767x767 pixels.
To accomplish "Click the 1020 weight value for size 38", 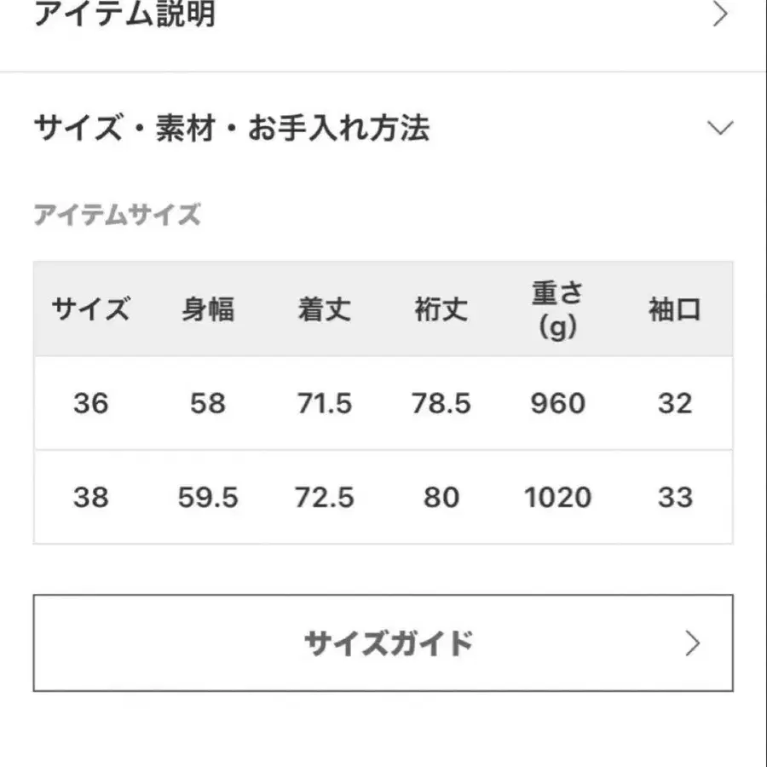I will click(557, 497).
